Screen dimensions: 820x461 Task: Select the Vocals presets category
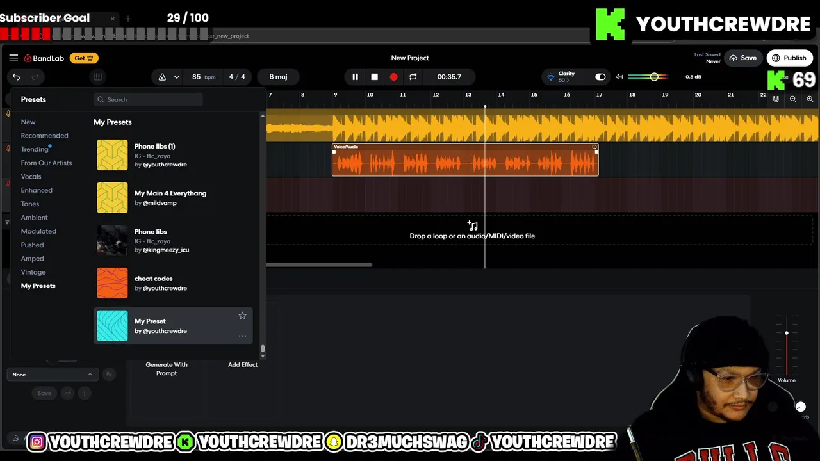tap(31, 177)
